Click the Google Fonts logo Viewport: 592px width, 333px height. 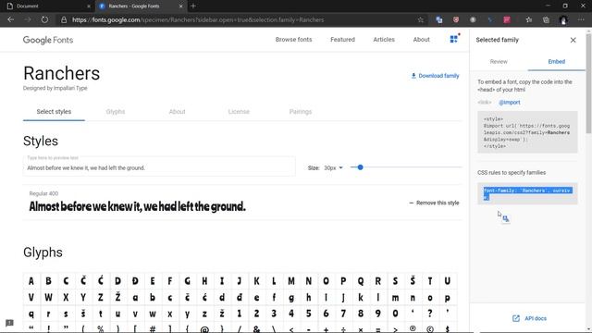click(x=48, y=40)
